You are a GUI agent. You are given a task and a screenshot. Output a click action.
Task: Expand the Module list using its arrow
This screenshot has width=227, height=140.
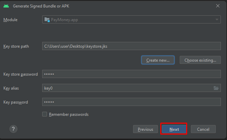click(x=217, y=20)
